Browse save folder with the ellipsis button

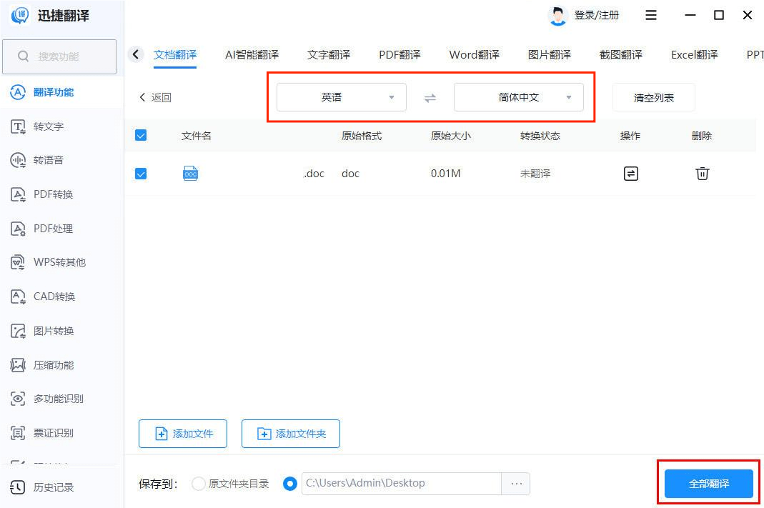(x=517, y=484)
